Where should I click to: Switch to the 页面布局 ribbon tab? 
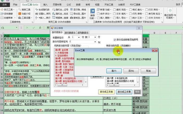[57, 5]
